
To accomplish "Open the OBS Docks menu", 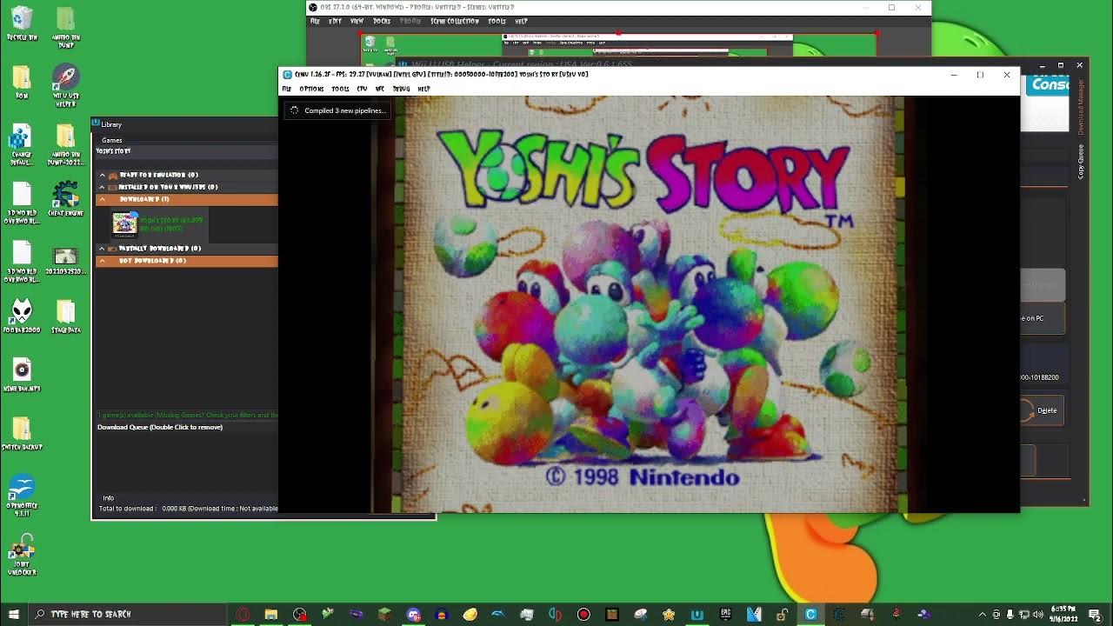I will pyautogui.click(x=382, y=21).
